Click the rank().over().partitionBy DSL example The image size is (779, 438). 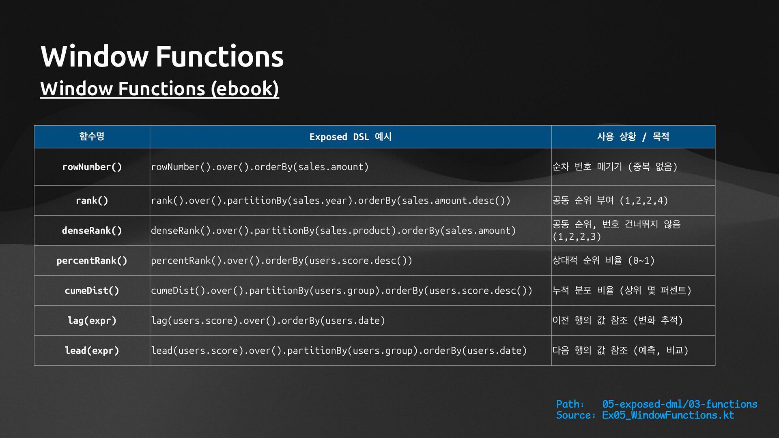(x=330, y=200)
